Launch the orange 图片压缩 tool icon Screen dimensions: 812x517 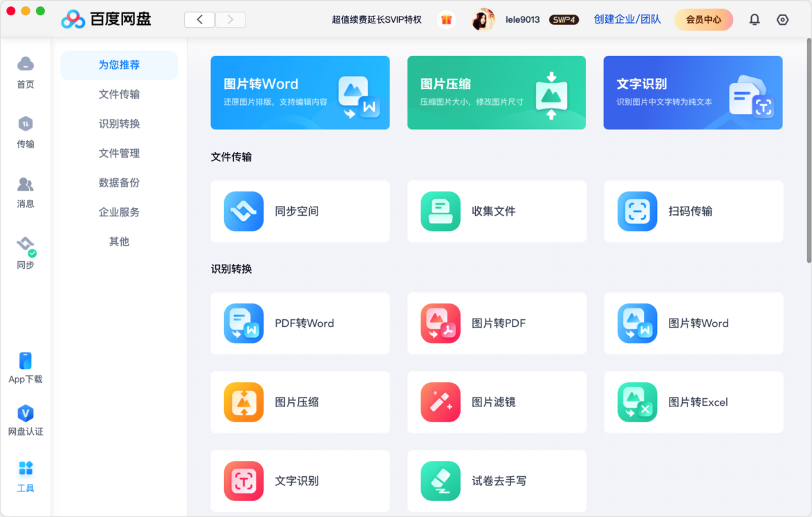pyautogui.click(x=243, y=402)
